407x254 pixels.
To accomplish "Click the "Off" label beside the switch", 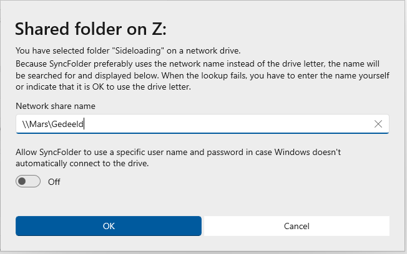I will click(x=54, y=182).
